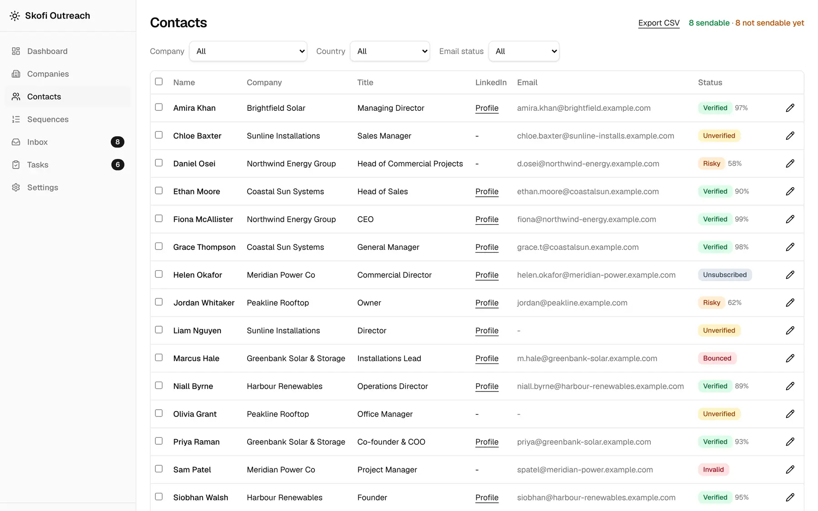This screenshot has height=511, width=818.
Task: Edit Chloe Baxter with the pencil icon
Action: tap(790, 136)
